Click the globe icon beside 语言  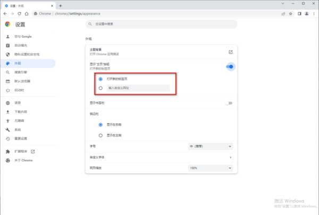[8, 103]
